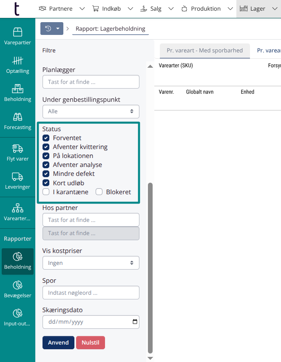Screen dimensions: 281x362
Task: Open Input-output report icon
Action: coord(17,317)
